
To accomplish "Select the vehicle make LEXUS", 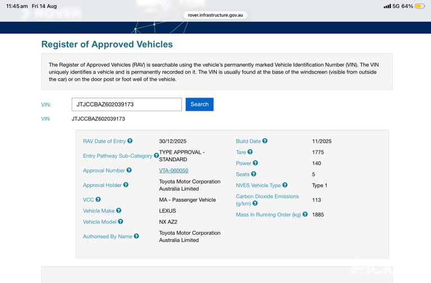I will coord(167,211).
